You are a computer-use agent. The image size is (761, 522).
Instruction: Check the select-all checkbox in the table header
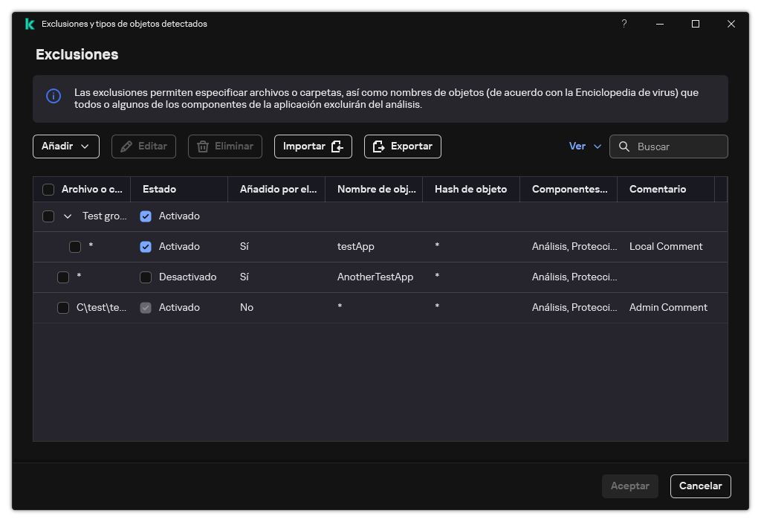click(48, 189)
